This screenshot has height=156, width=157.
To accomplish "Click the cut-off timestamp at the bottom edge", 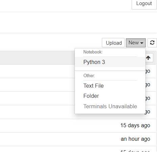I will (135, 151).
